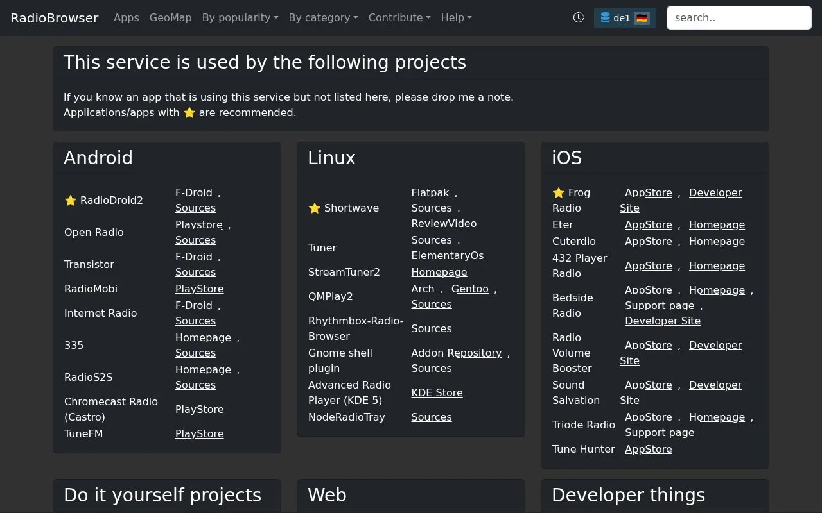
Task: Open Homepage link for StreamTuner2
Action: (x=439, y=273)
